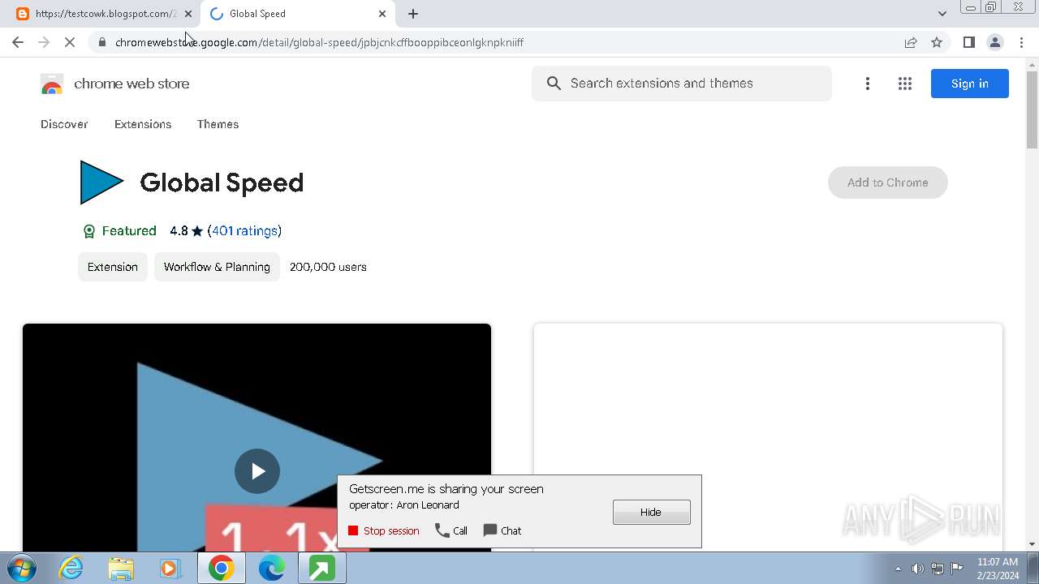Screen dimensions: 1039x584
Task: Stop loading the current page
Action: tap(70, 42)
